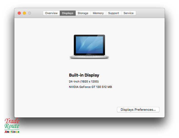This screenshot has height=138, width=179.
Task: Switch to the Overview tab
Action: 51,13
